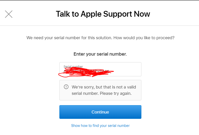Image resolution: width=199 pixels, height=135 pixels.
Task: Focus the Serial number input field
Action: 100,69
